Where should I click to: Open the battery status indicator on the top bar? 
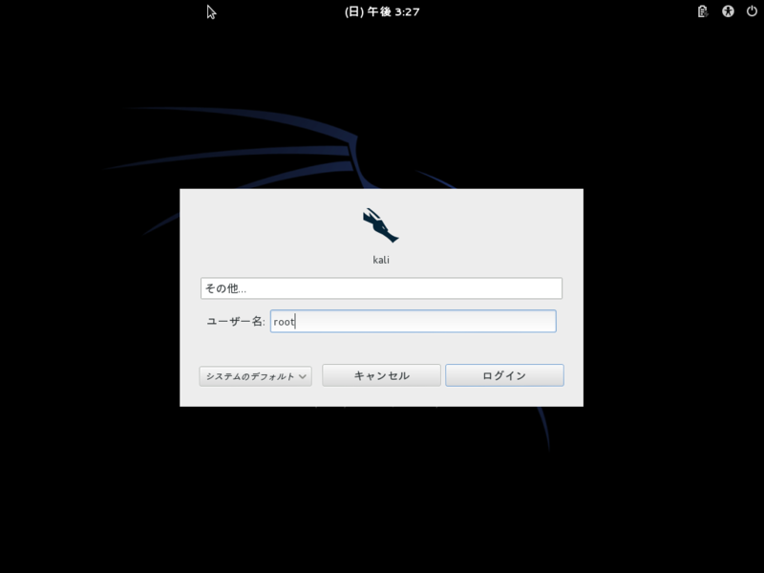[702, 11]
